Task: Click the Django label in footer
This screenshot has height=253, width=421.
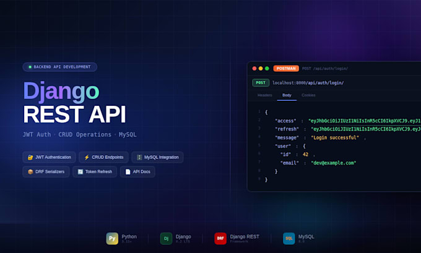Action: point(183,237)
